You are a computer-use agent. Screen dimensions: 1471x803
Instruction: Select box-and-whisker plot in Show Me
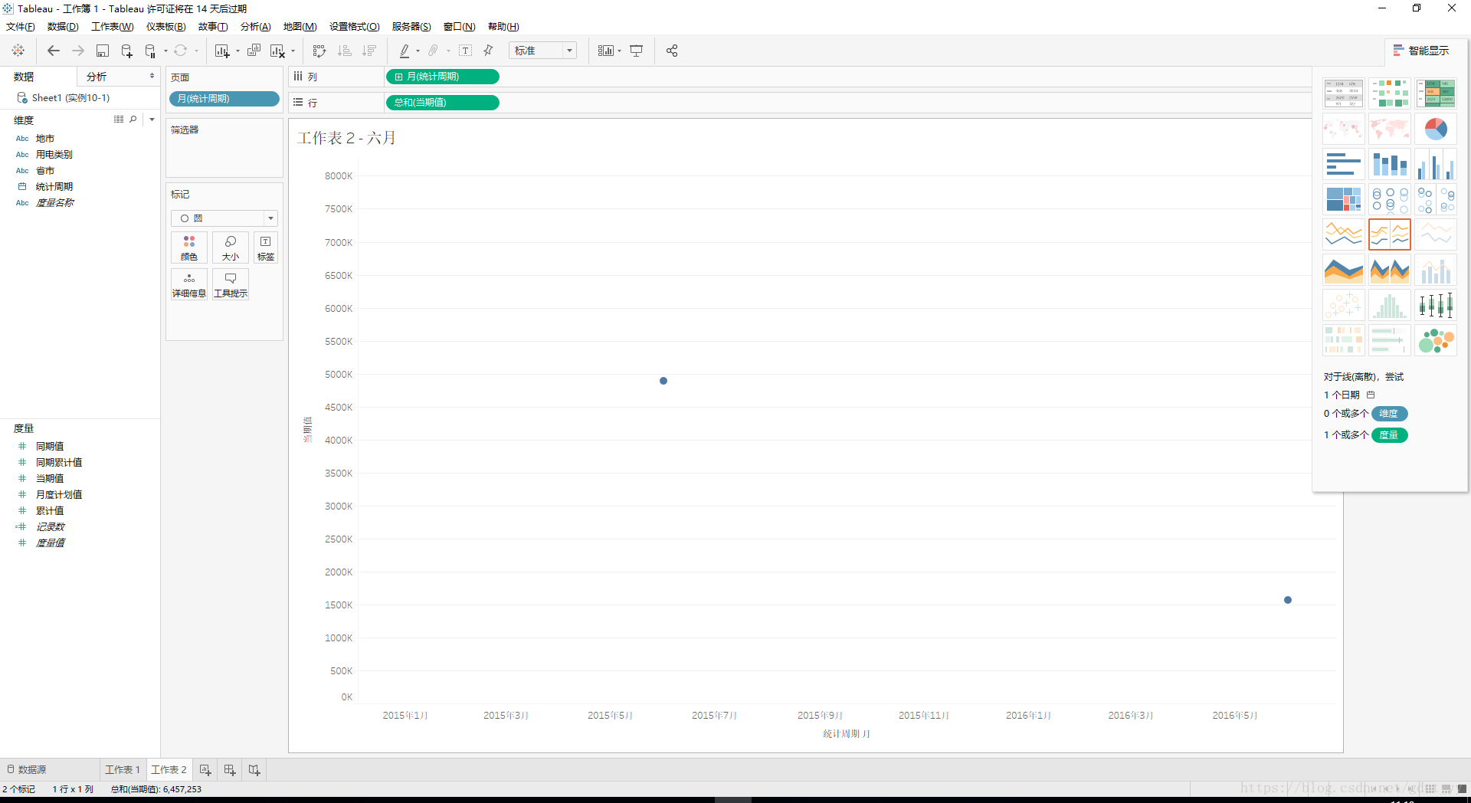[x=1436, y=305]
